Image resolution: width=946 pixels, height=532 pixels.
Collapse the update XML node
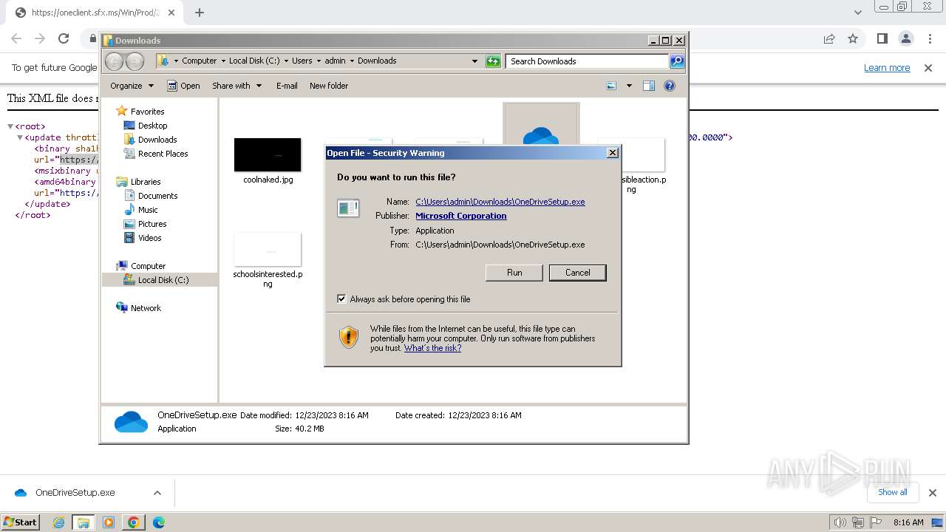click(21, 137)
